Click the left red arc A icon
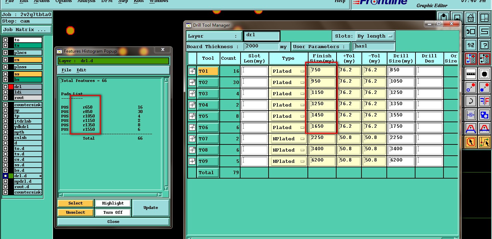Viewport: 492px width, 239px height. 470,128
